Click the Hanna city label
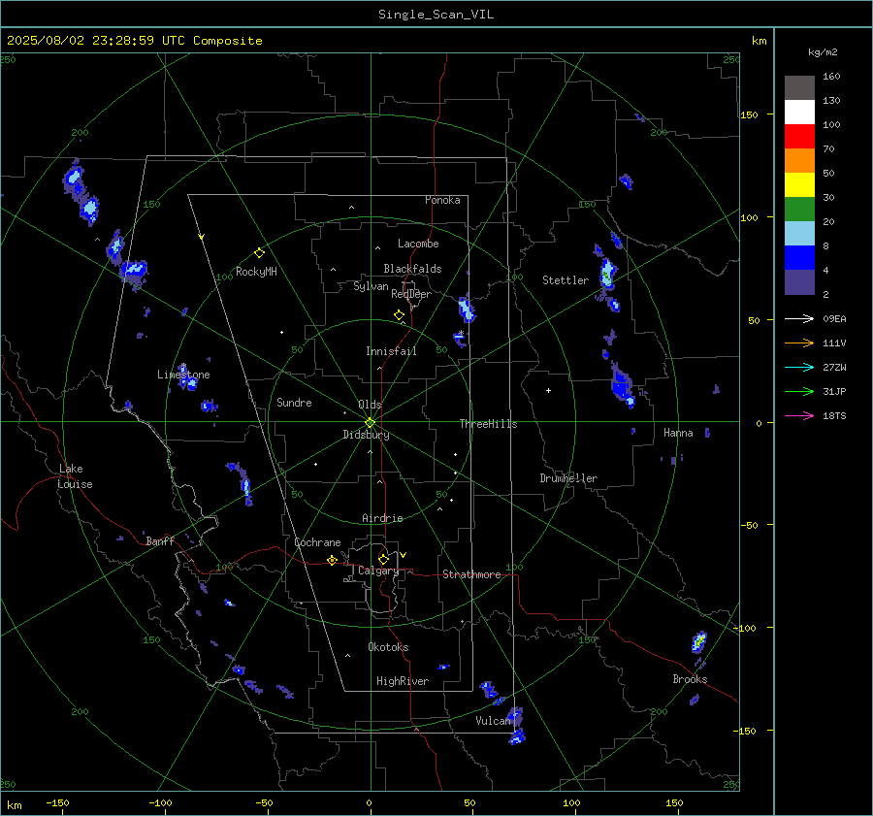The image size is (873, 816). [678, 433]
